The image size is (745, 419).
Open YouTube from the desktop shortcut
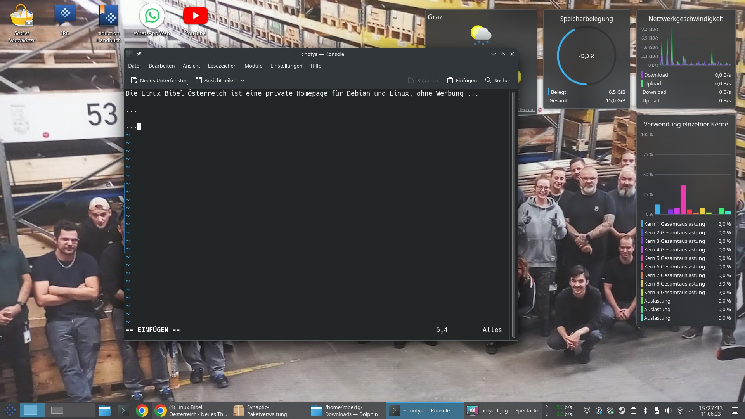[196, 16]
